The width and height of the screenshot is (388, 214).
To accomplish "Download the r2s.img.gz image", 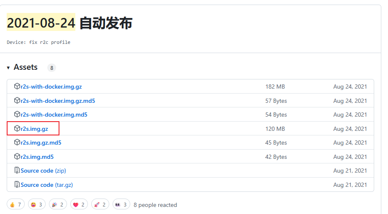I will point(34,129).
